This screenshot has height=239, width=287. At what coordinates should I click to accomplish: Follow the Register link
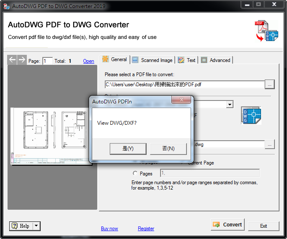(146, 229)
